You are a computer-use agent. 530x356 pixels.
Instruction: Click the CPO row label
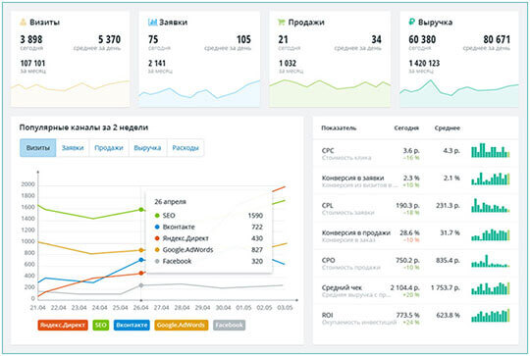click(328, 260)
